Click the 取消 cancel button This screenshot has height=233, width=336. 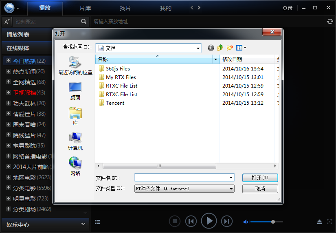tap(260, 189)
